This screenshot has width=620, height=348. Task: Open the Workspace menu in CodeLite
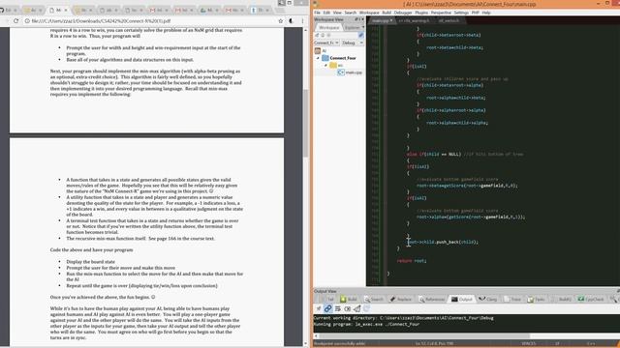click(x=369, y=13)
